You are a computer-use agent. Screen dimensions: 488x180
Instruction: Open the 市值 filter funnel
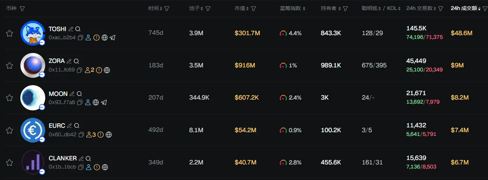tap(253, 9)
